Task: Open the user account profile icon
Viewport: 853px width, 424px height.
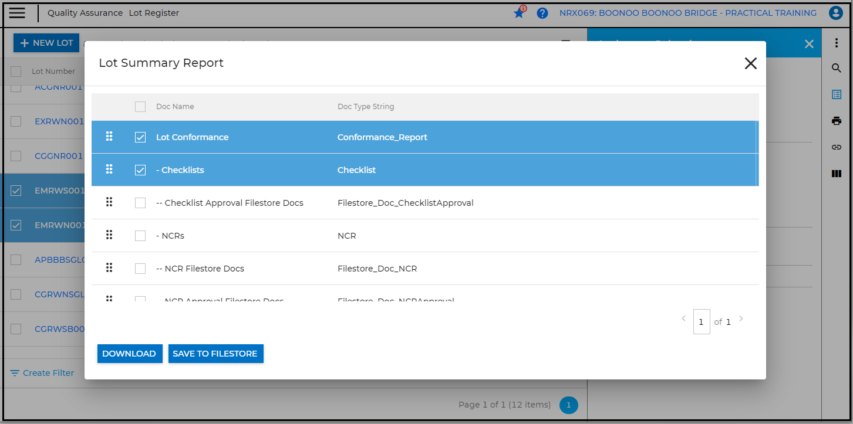Action: (835, 13)
